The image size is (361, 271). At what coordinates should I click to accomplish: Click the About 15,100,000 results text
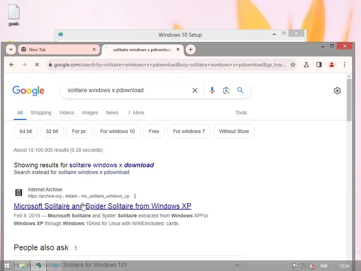[58, 150]
